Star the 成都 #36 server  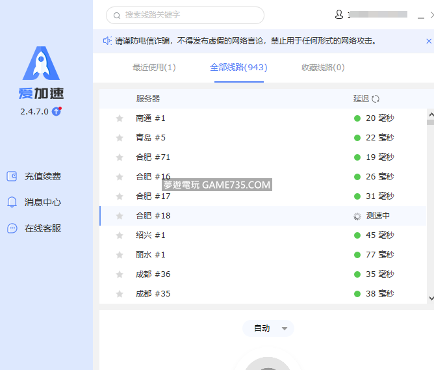pos(120,274)
